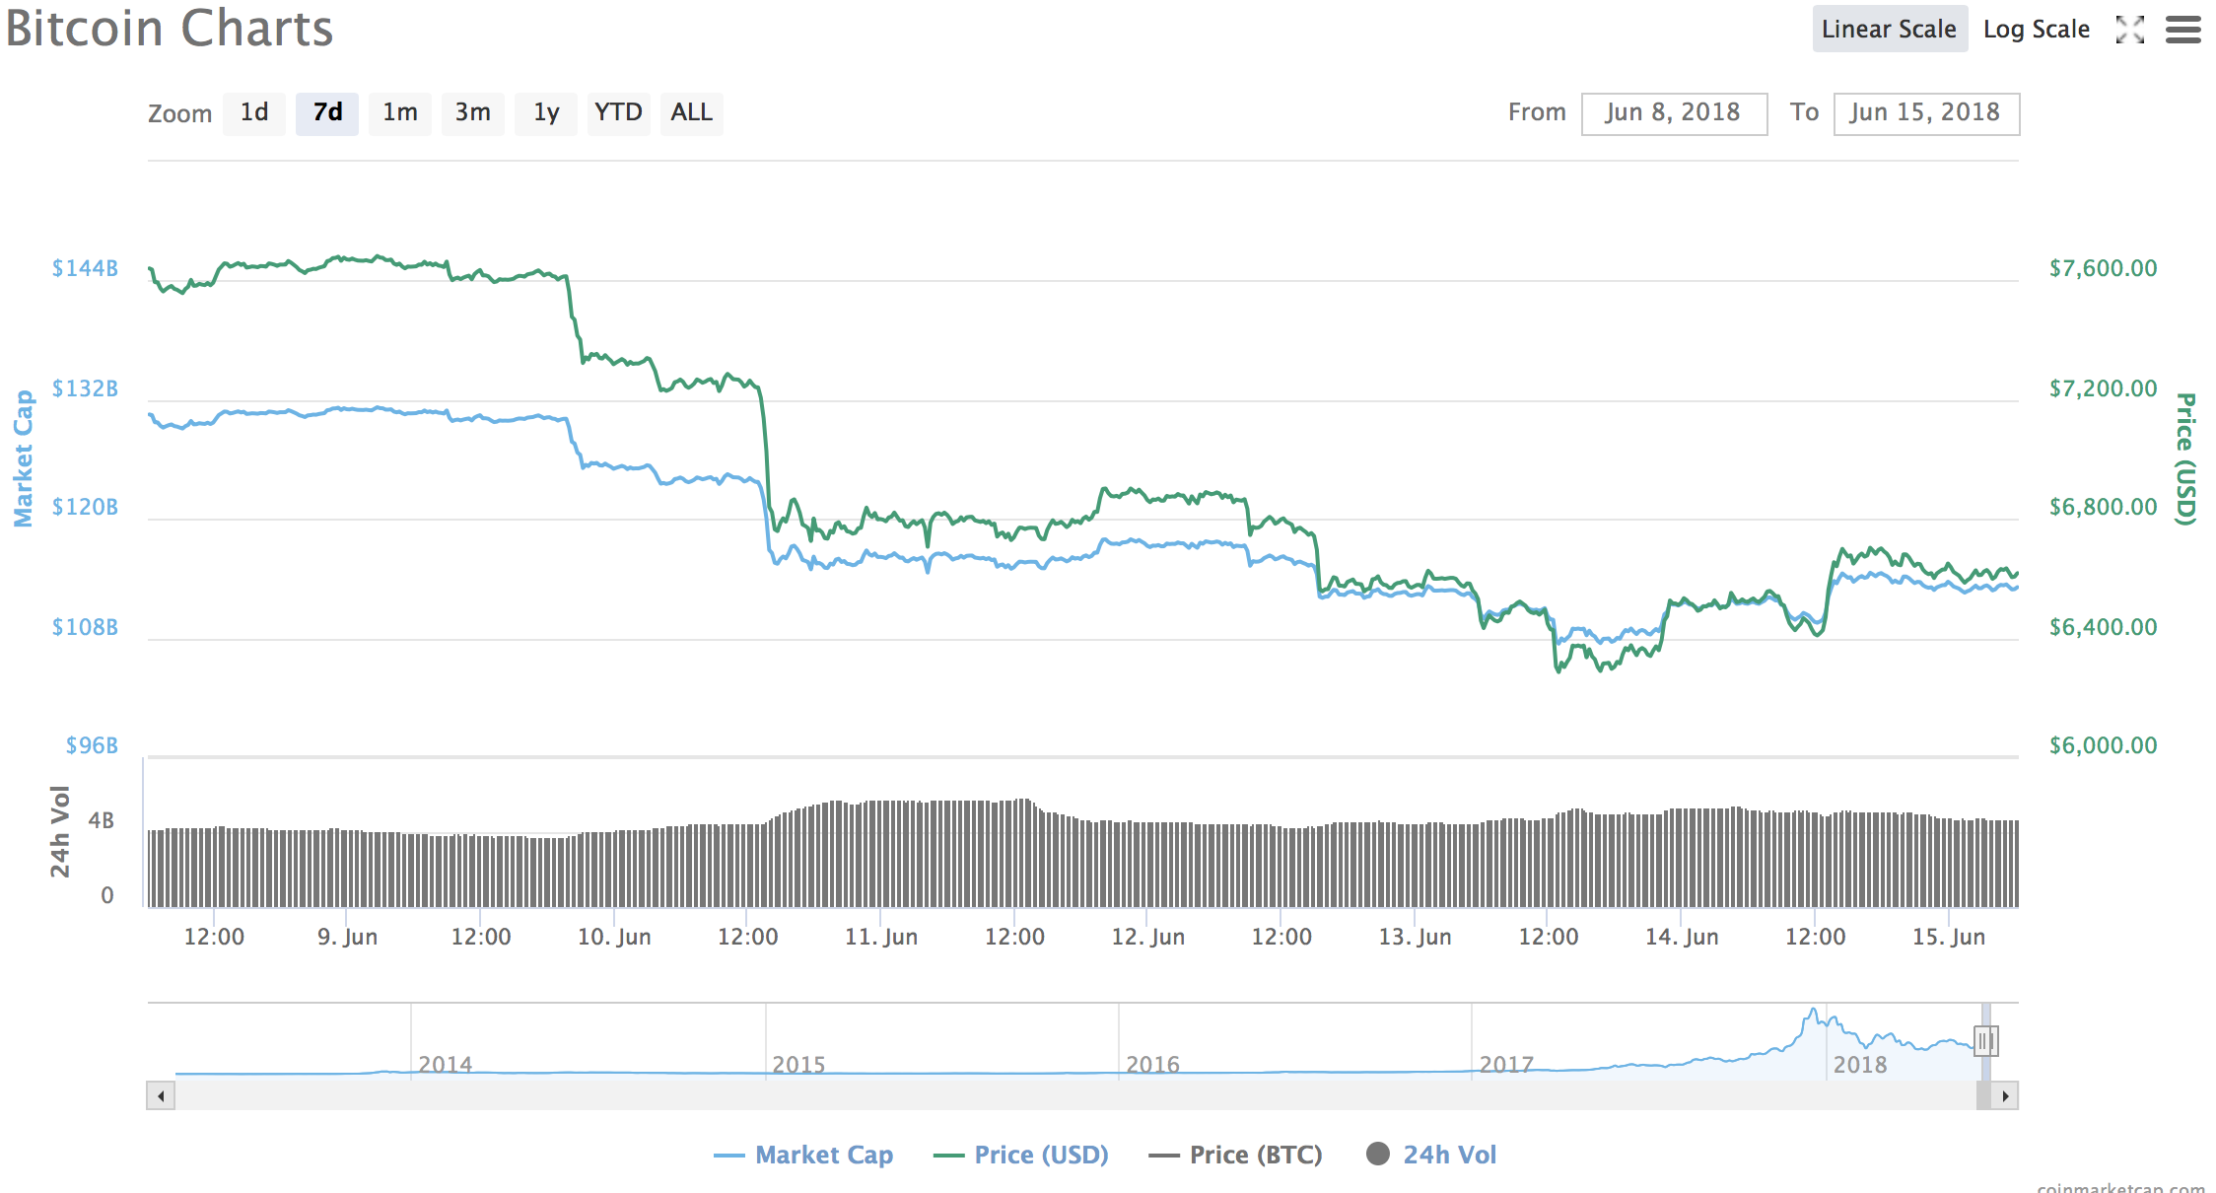Screen dimensions: 2216x1193
Task: Click the $6,000.00 price axis label
Action: (x=2103, y=745)
